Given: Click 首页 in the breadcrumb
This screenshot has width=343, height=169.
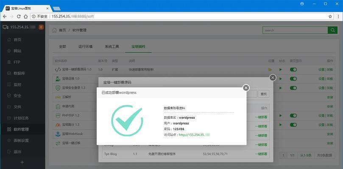Looking at the screenshot, I should [62, 30].
